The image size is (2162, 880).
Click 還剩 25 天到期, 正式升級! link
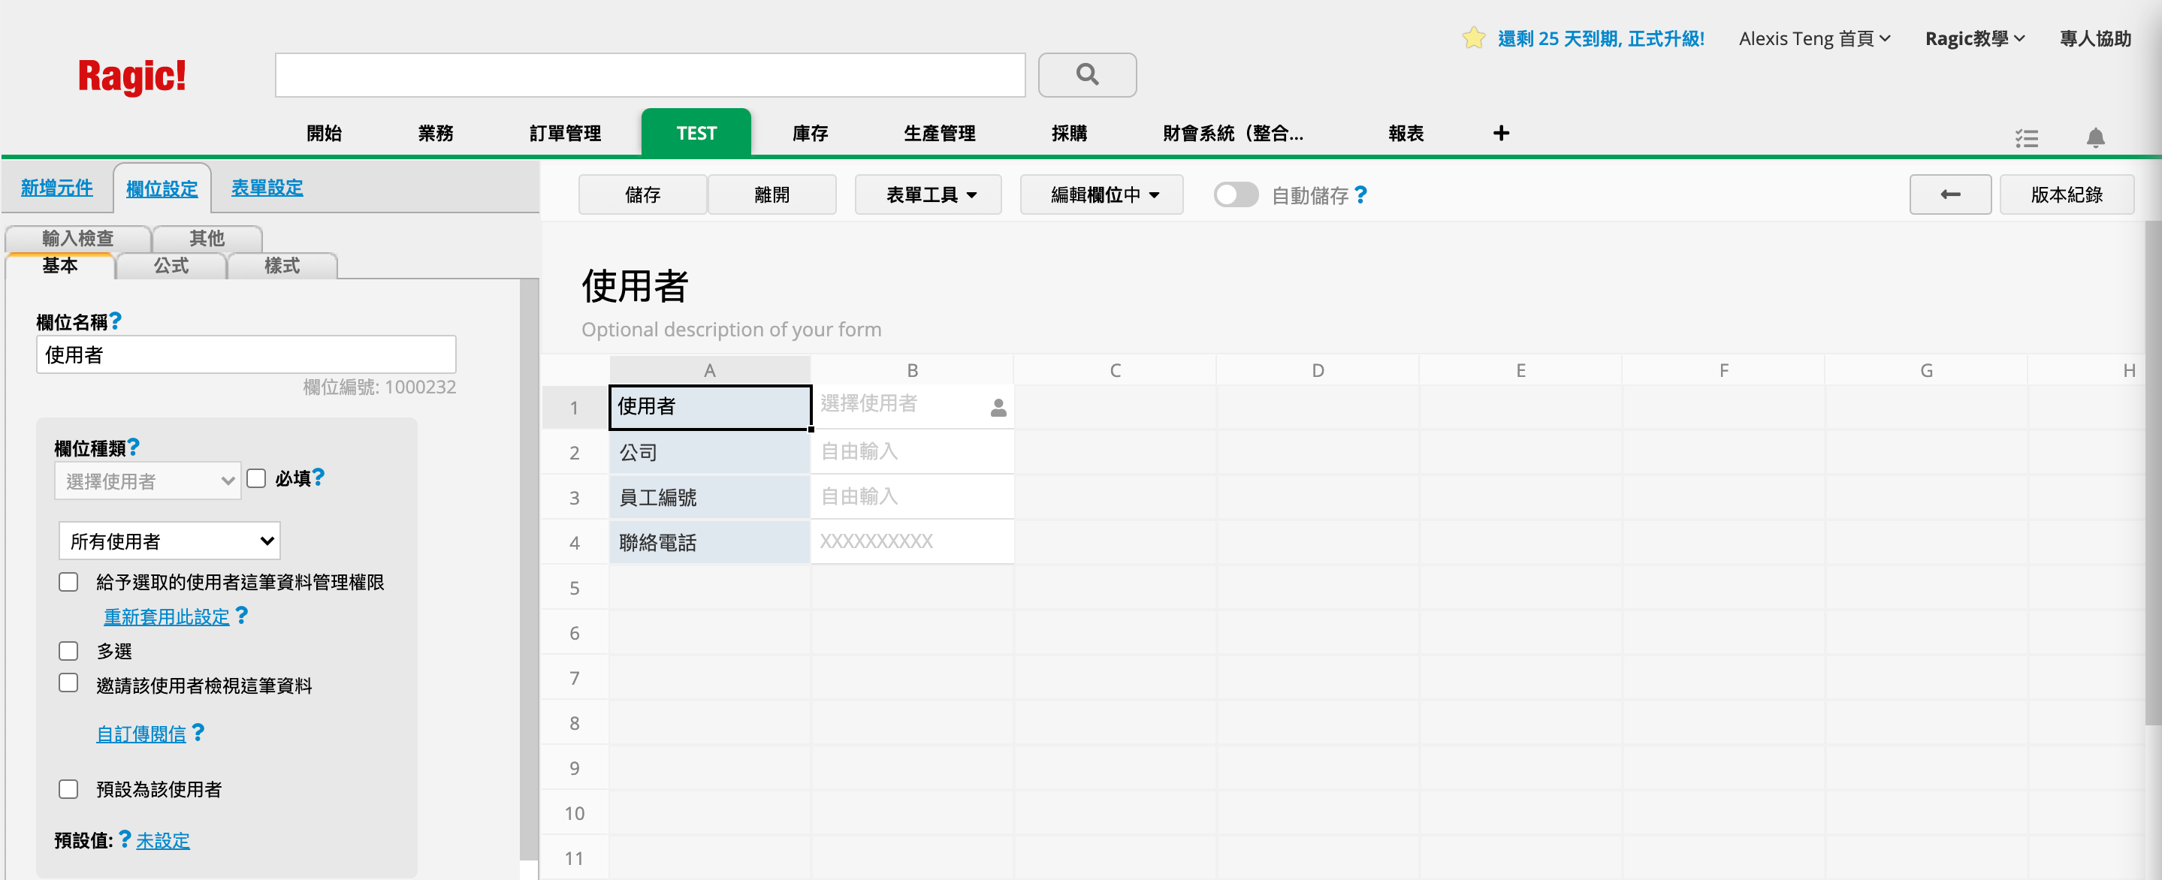click(1601, 38)
